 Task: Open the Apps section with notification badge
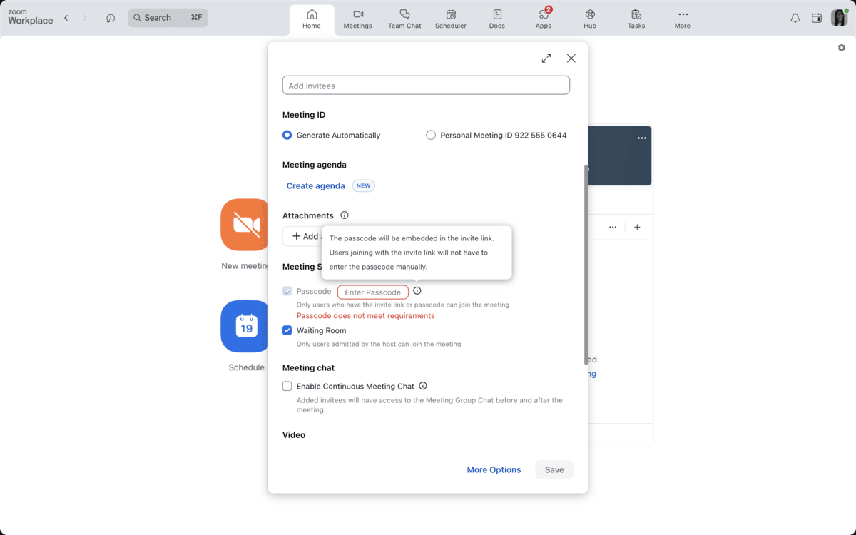543,18
